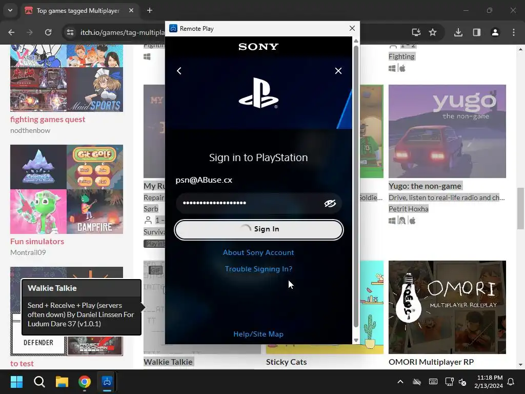Image resolution: width=525 pixels, height=394 pixels.
Task: Open Trouble Signing In? link
Action: (x=258, y=269)
